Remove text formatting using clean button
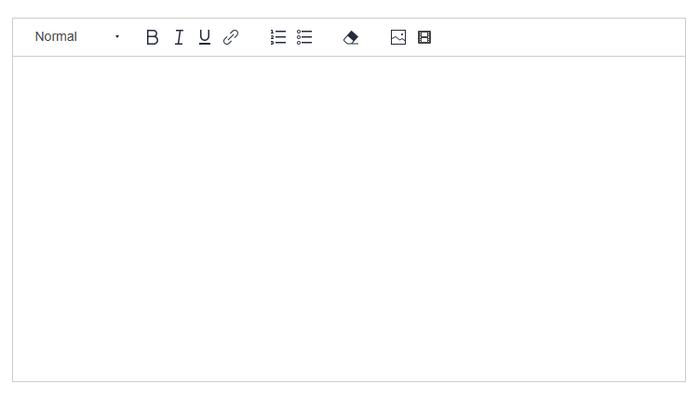Viewport: 699px width, 397px height. [351, 37]
